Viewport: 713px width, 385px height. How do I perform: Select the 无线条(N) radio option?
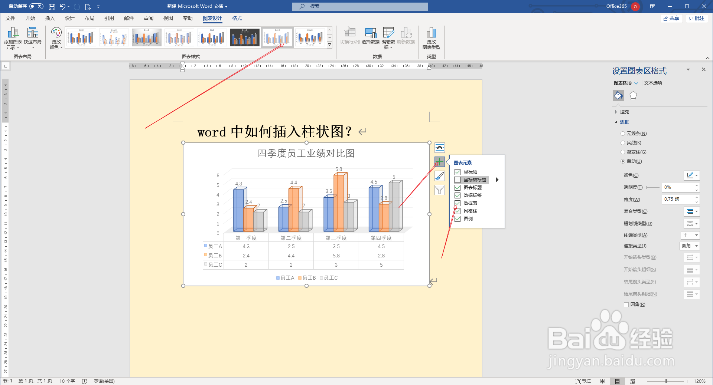pos(623,133)
